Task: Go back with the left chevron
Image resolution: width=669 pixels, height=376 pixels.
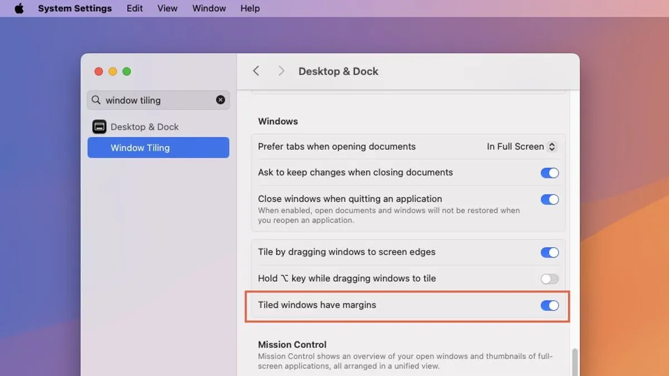Action: 256,71
